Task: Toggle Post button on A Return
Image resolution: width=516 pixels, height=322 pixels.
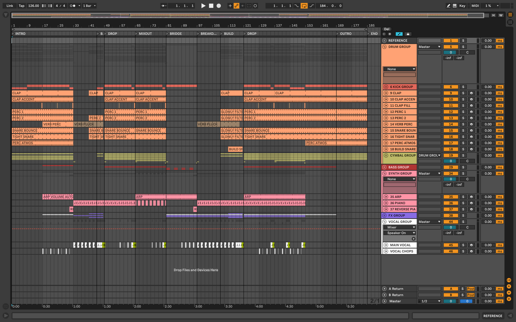Action: pos(471,289)
